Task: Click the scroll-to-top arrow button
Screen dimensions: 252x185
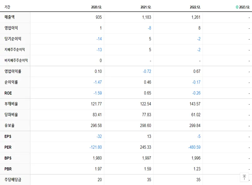Action: [244, 177]
